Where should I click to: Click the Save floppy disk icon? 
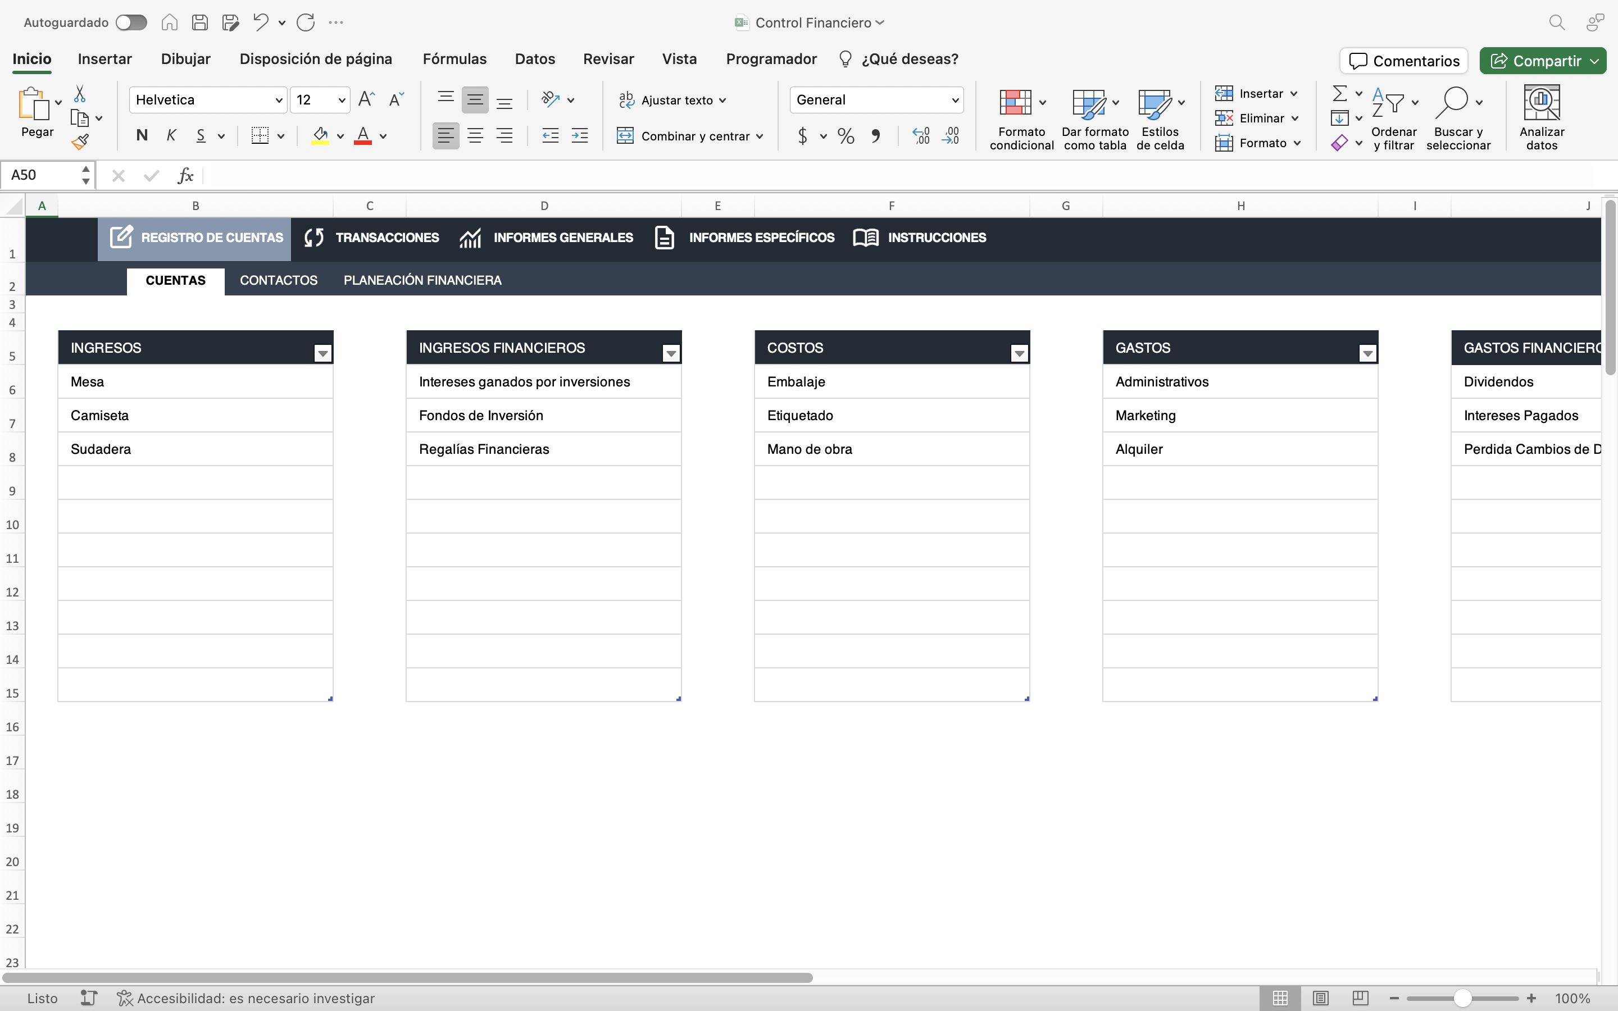(x=199, y=22)
